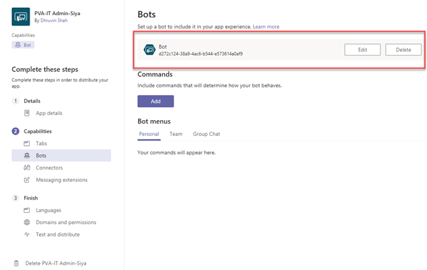Click the Bot menus heading
Screen dimensions: 427x270
(x=154, y=122)
